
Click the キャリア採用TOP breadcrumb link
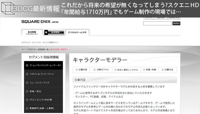(x=29, y=49)
